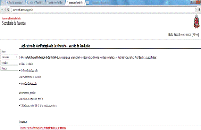
Task: Open the Home sidebar menu item
Action: pos(9,52)
